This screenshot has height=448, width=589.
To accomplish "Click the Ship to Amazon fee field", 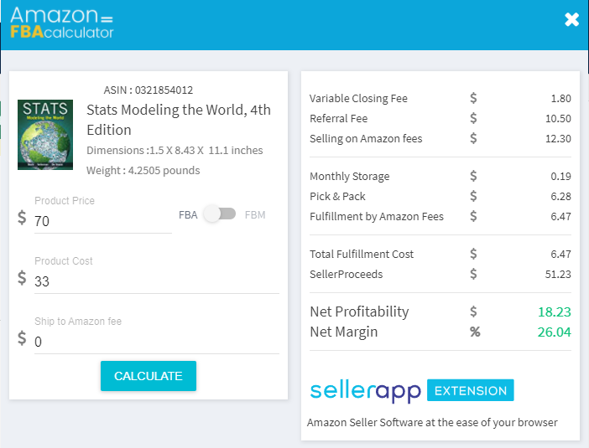I will pyautogui.click(x=157, y=342).
